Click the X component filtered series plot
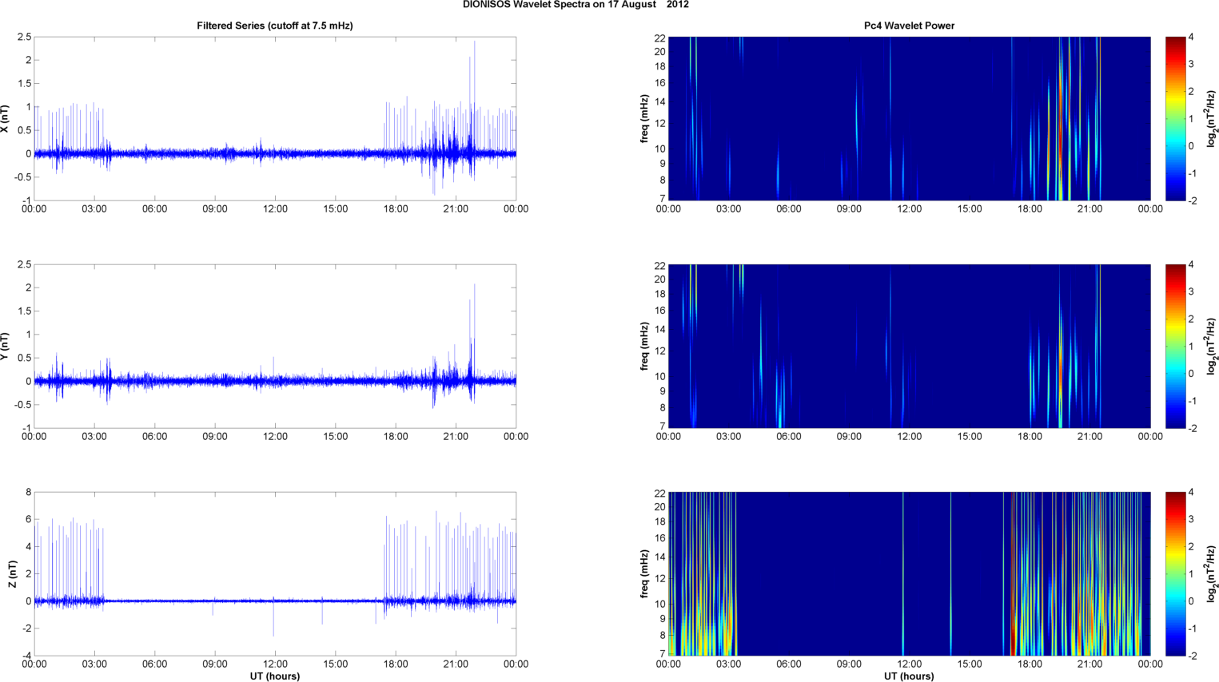 [x=275, y=118]
